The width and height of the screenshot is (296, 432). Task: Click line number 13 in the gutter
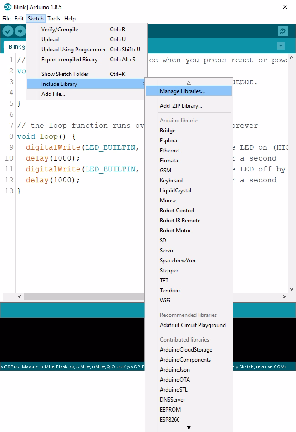(x=9, y=191)
